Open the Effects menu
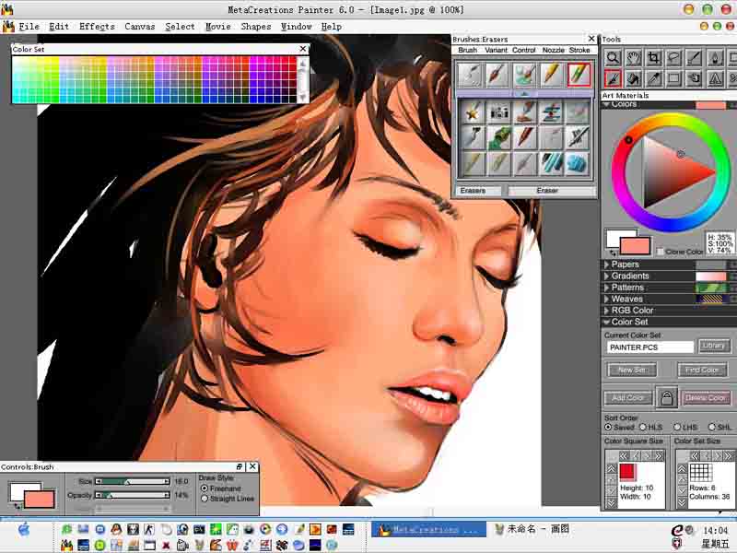737x553 pixels. click(97, 27)
